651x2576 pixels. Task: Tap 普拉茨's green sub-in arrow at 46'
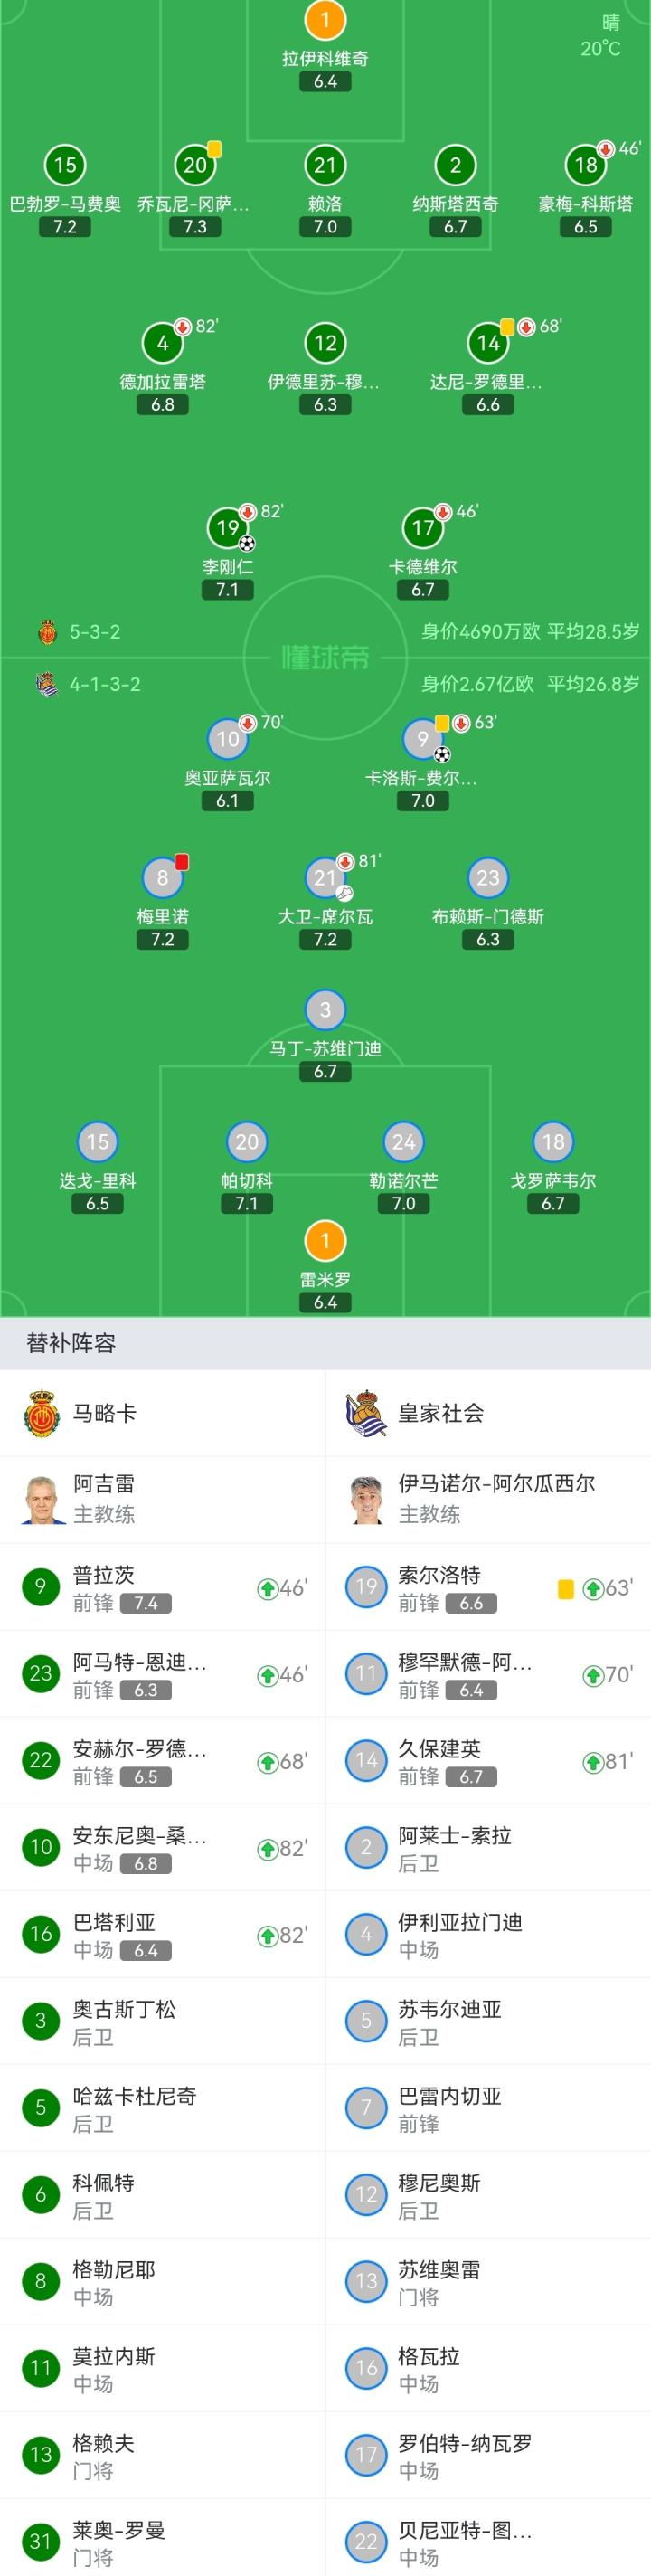pyautogui.click(x=267, y=1588)
